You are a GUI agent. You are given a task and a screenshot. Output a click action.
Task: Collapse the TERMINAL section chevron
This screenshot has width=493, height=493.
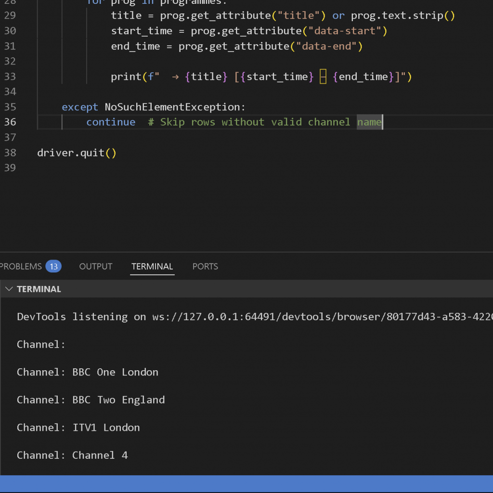(x=9, y=289)
